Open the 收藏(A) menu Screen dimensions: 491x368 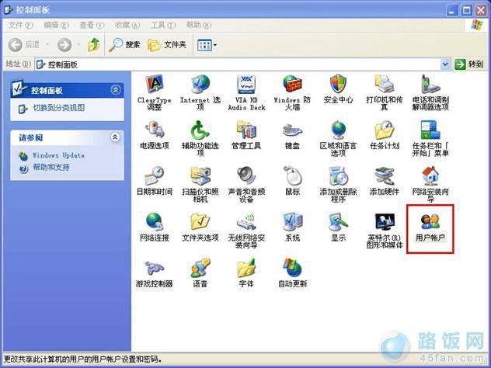click(127, 25)
